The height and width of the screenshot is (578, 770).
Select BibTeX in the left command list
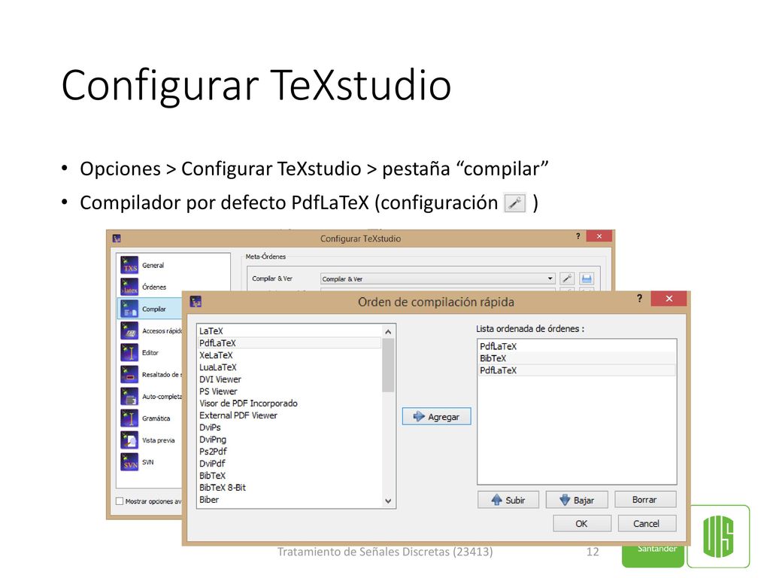point(290,476)
